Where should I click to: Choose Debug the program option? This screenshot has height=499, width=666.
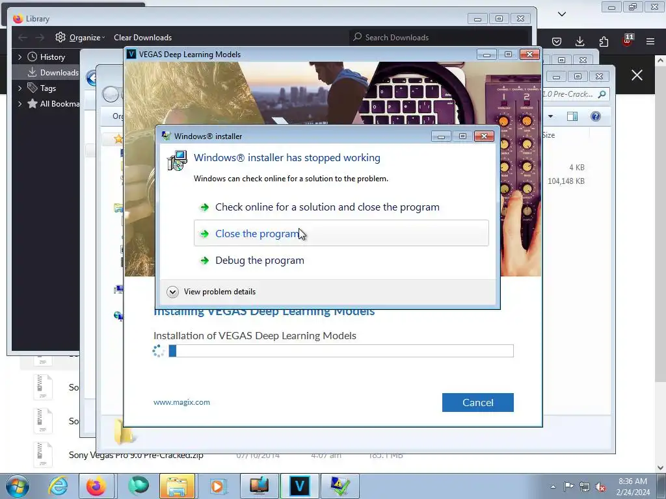coord(260,260)
